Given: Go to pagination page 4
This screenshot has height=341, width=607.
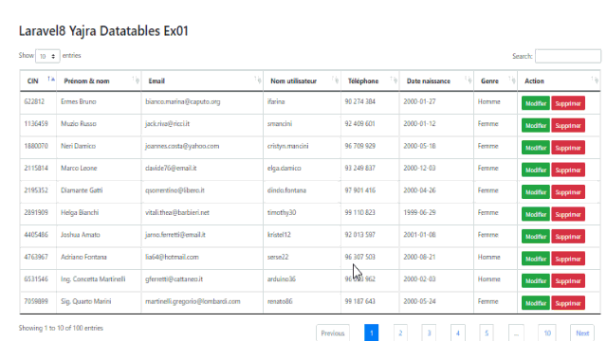Looking at the screenshot, I should click(x=457, y=332).
